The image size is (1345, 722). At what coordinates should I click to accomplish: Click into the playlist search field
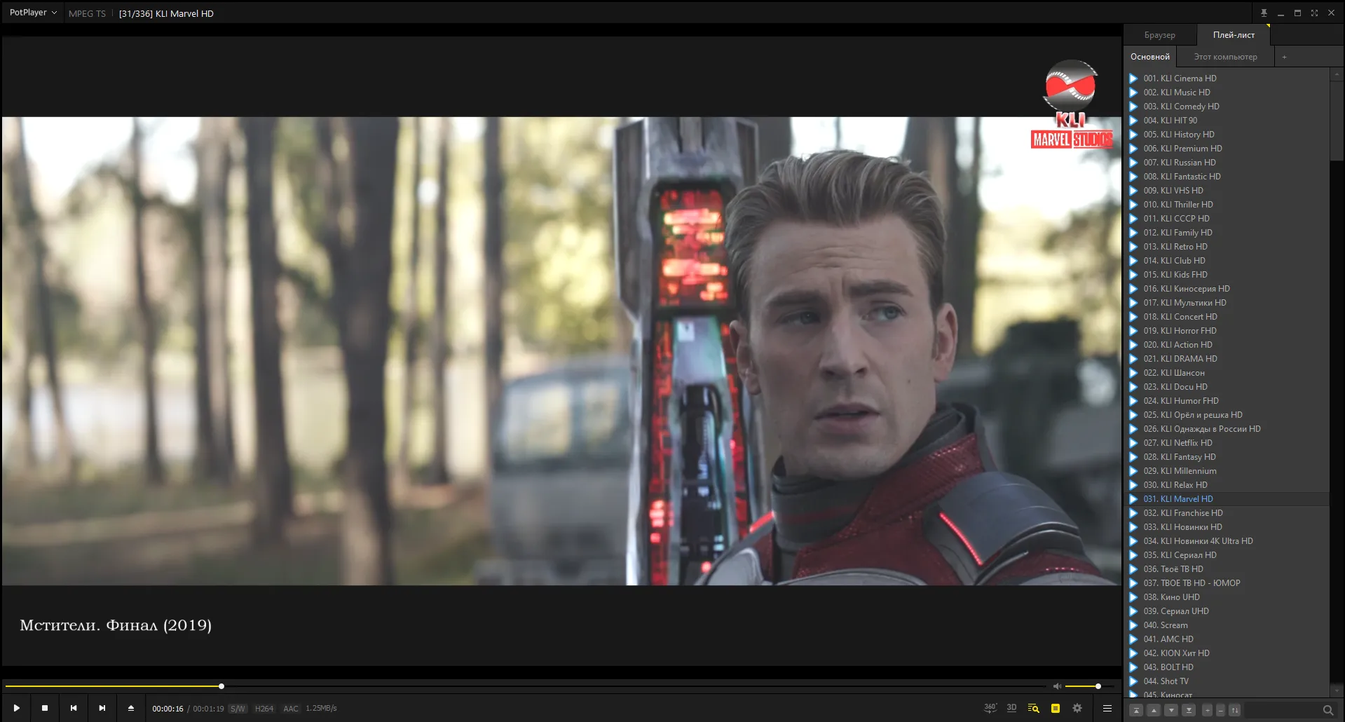[x=1283, y=710]
